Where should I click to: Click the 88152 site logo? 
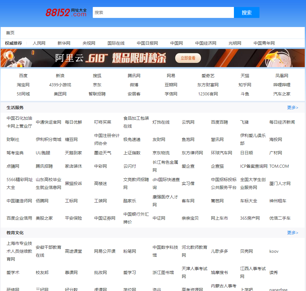[x=66, y=12]
